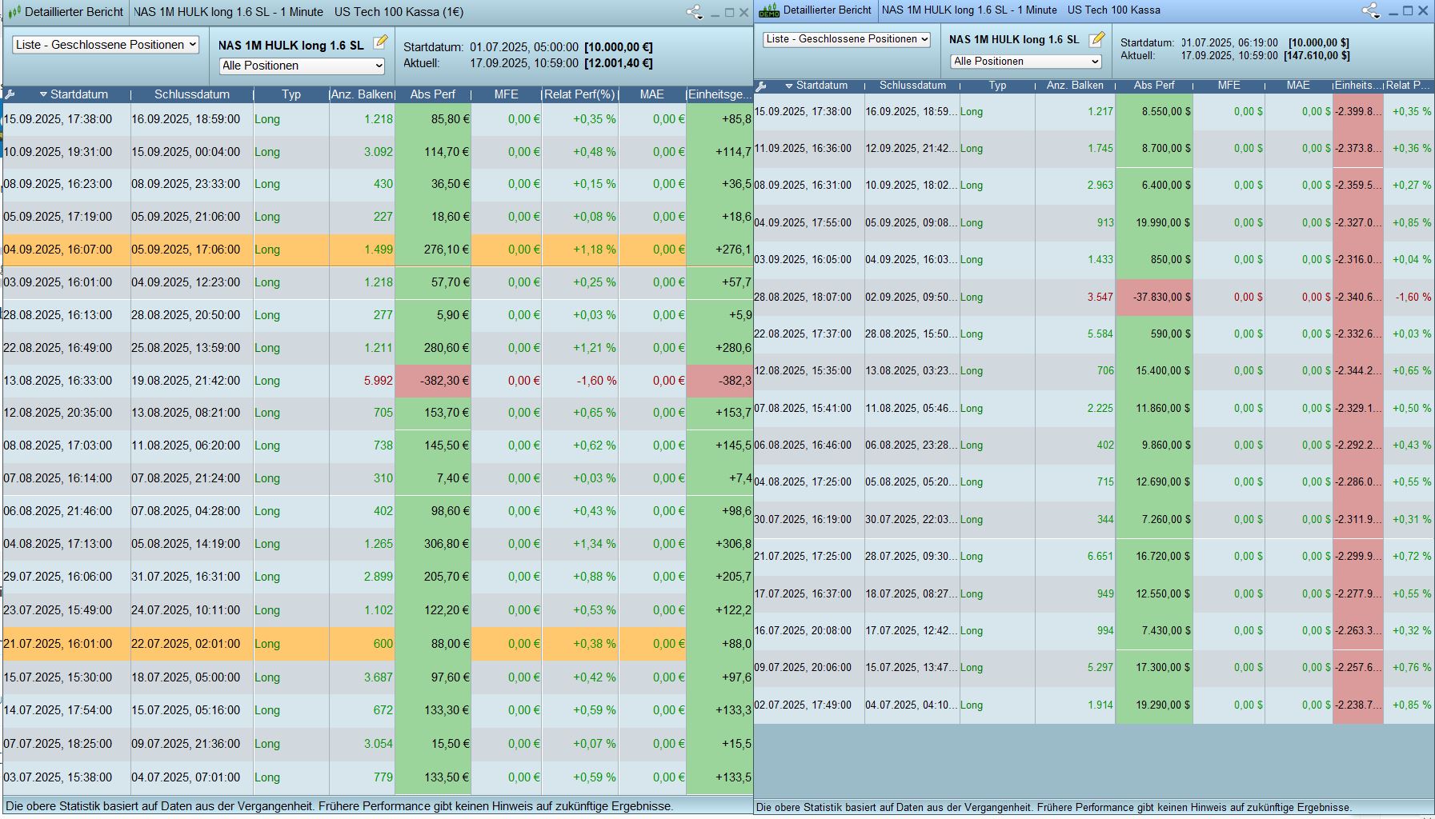Click the -1,60 % cell in the euro window

pyautogui.click(x=580, y=381)
